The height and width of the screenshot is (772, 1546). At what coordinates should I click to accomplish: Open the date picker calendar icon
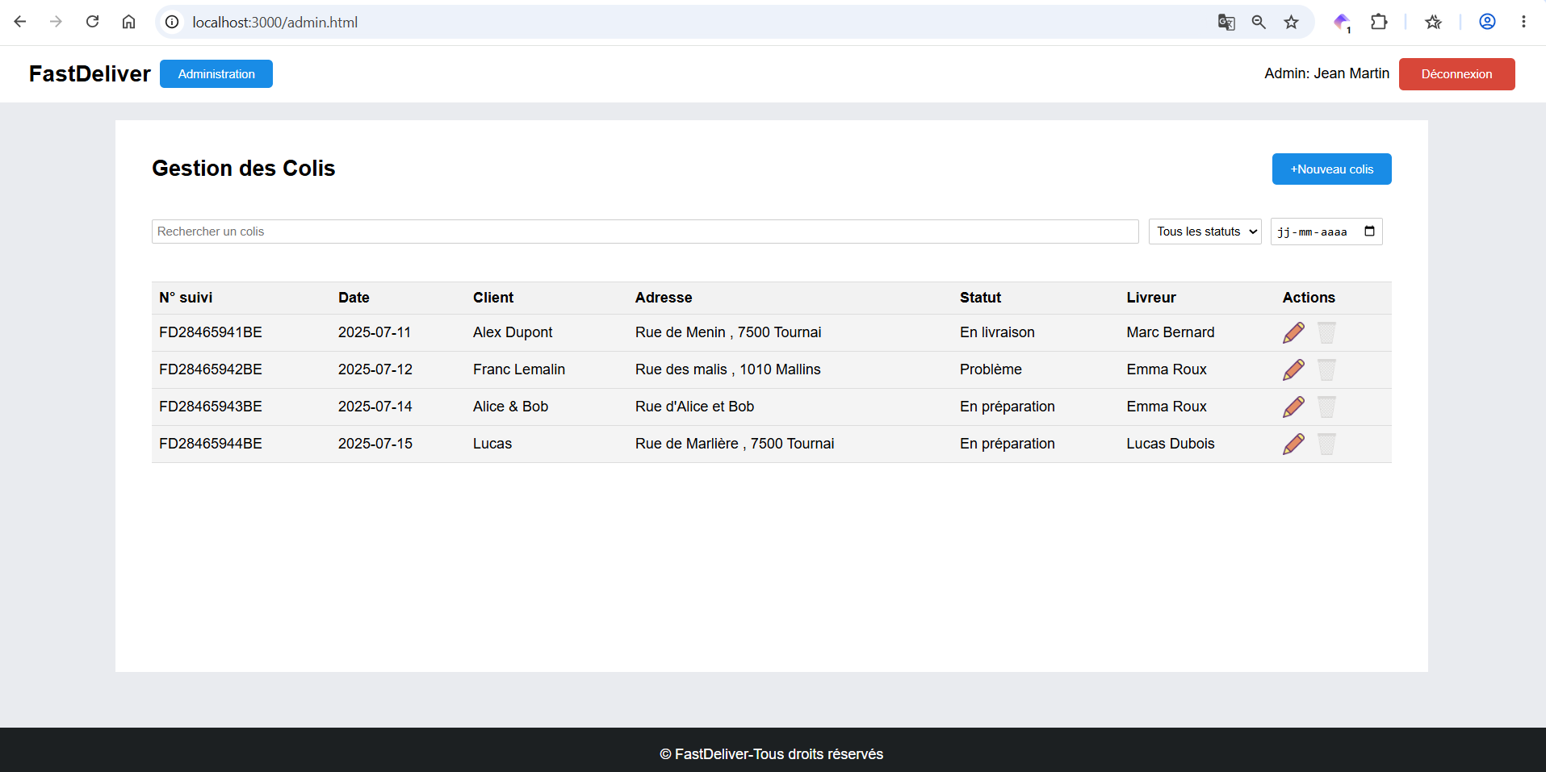pyautogui.click(x=1369, y=232)
